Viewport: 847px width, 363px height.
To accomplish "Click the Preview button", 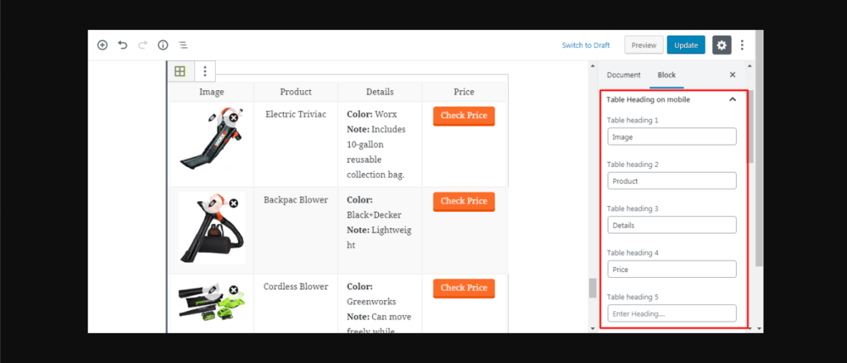I will pos(644,45).
